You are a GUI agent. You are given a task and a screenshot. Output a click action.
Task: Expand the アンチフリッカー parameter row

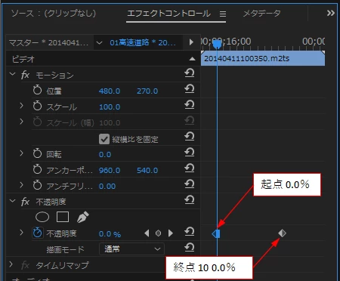point(21,185)
